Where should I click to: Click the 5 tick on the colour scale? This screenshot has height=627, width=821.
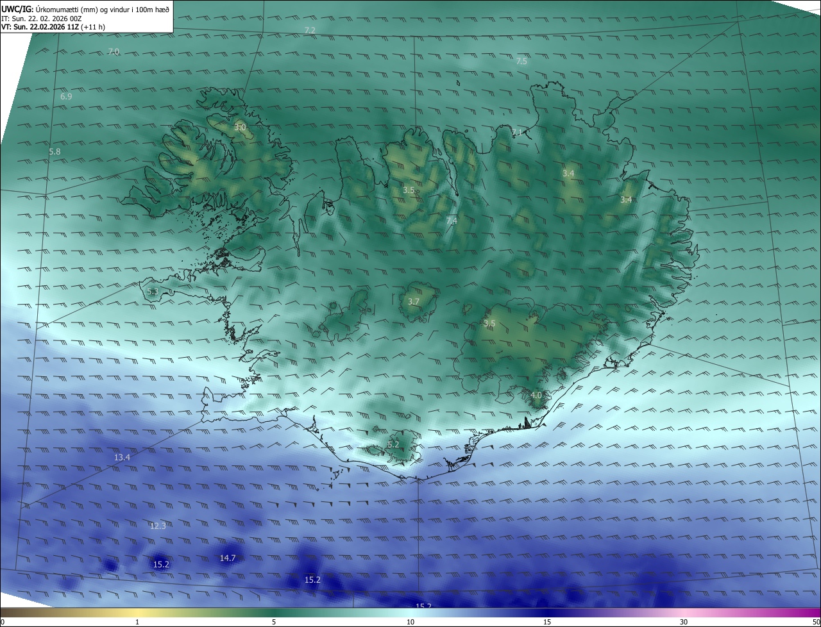point(274,623)
